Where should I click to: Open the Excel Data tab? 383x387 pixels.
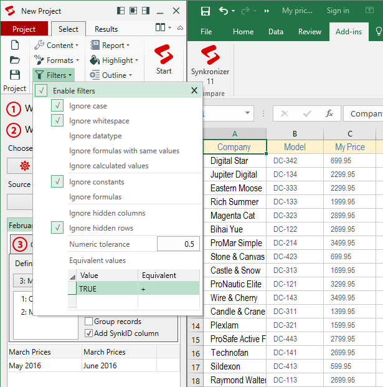[x=276, y=32]
